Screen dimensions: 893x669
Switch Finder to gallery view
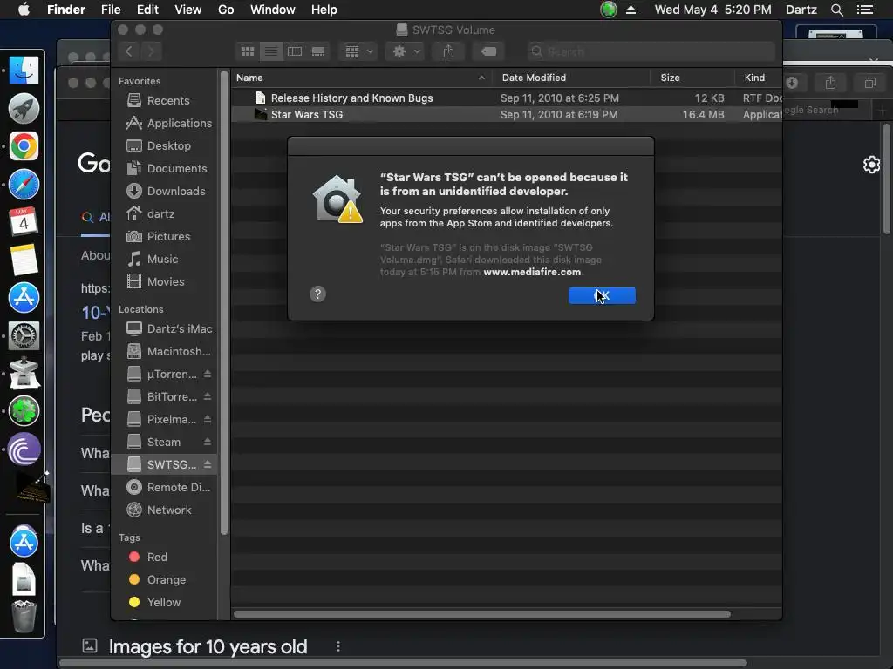318,51
